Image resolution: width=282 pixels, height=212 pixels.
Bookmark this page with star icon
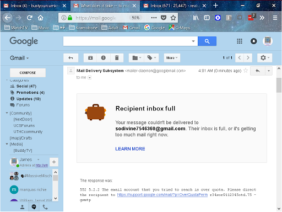[x=173, y=18]
